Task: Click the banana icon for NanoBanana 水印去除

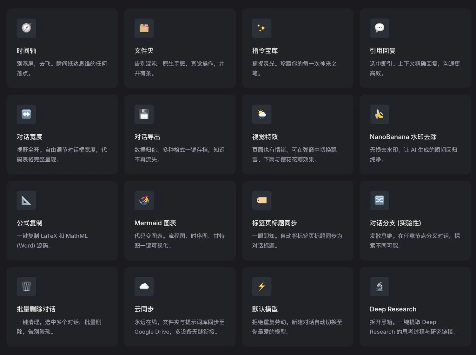Action: pyautogui.click(x=380, y=114)
